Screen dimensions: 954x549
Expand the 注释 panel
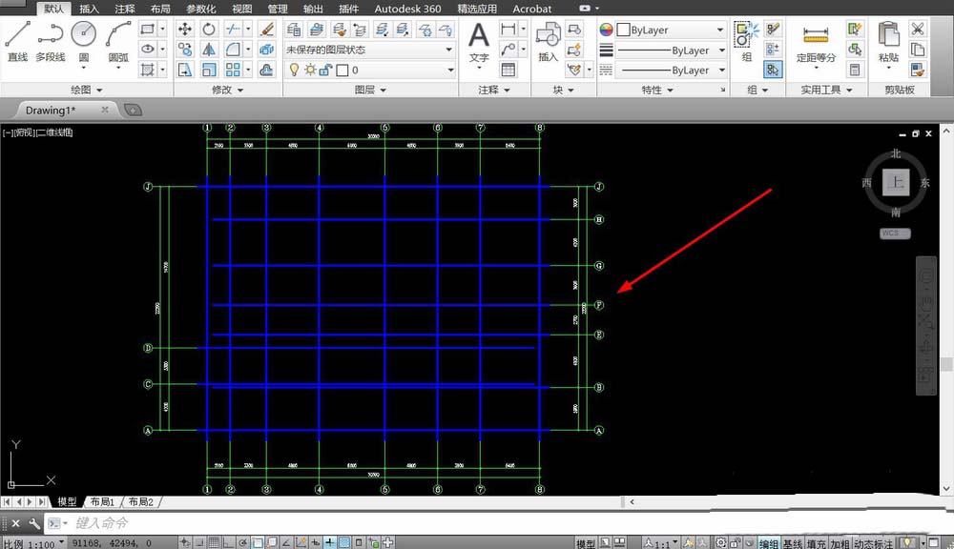pyautogui.click(x=494, y=90)
